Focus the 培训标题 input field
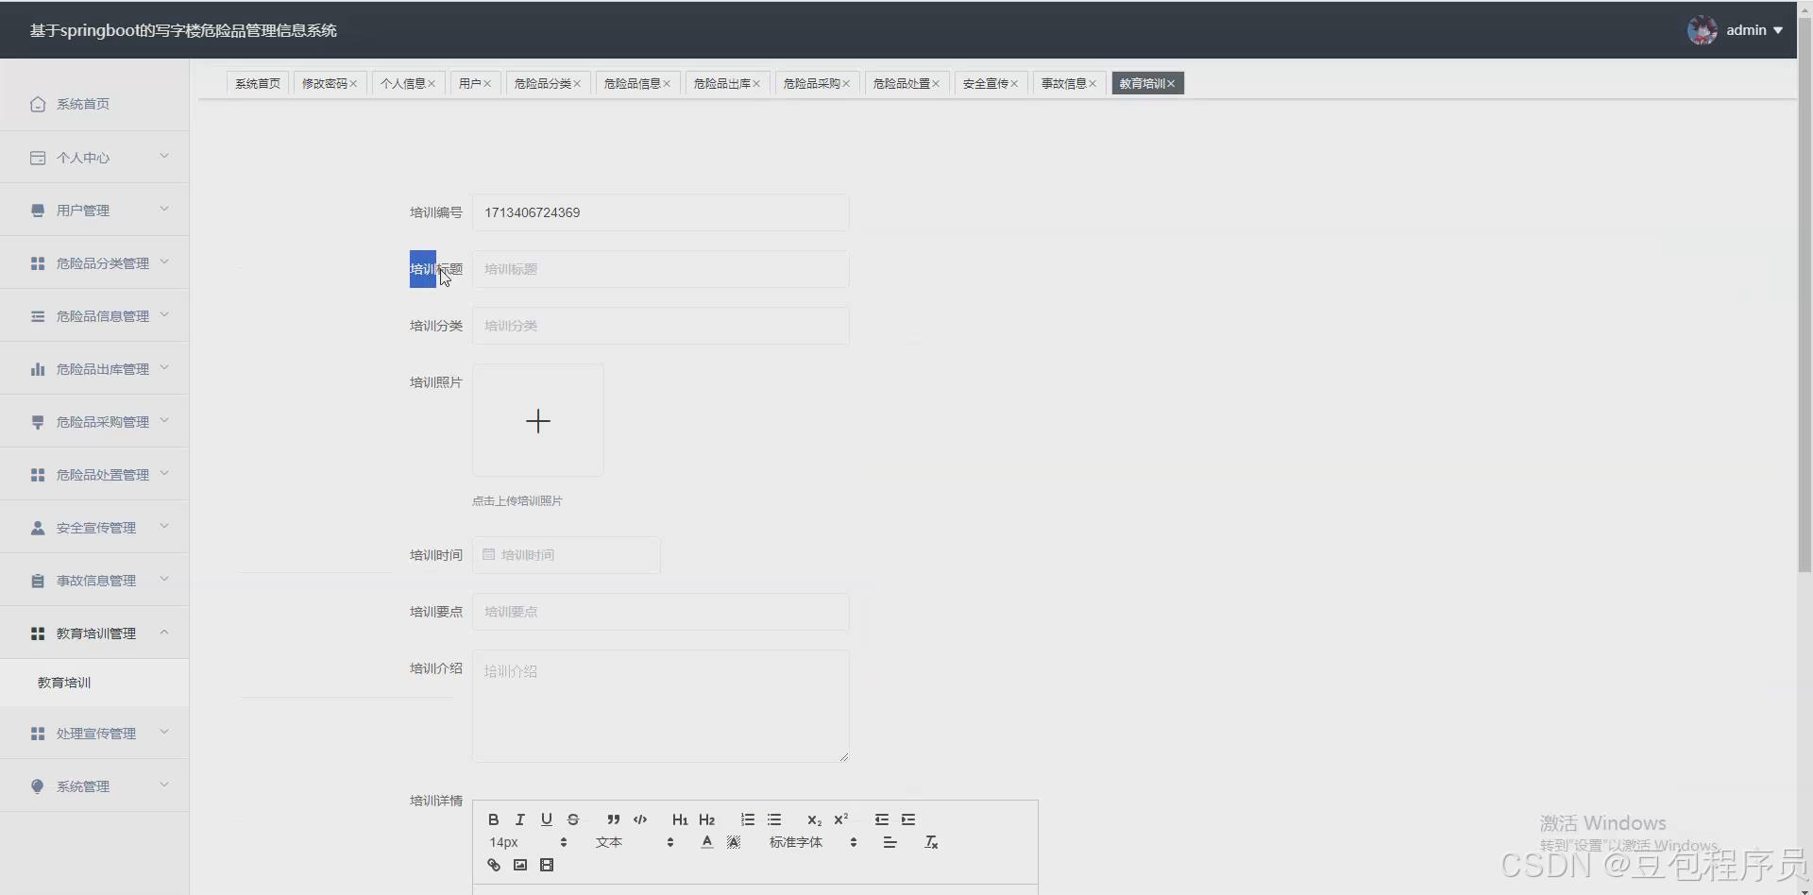The image size is (1813, 895). coord(660,269)
